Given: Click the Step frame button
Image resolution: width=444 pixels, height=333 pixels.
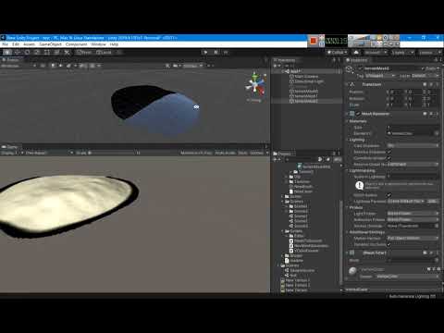Looking at the screenshot, I should pyautogui.click(x=226, y=53).
